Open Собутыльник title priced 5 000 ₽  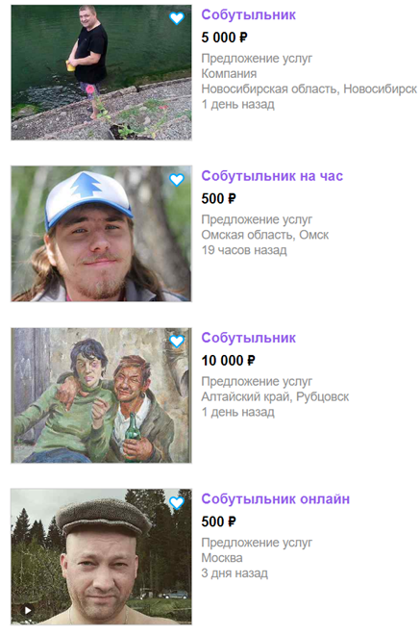click(248, 15)
